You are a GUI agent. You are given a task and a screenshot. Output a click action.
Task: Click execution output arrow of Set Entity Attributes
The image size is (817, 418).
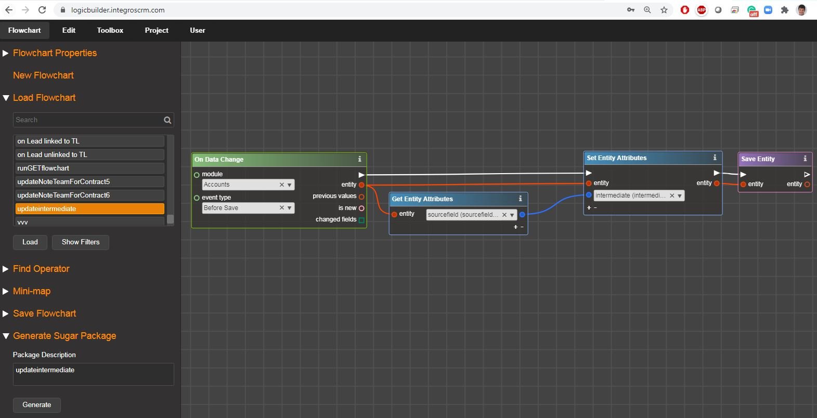717,173
